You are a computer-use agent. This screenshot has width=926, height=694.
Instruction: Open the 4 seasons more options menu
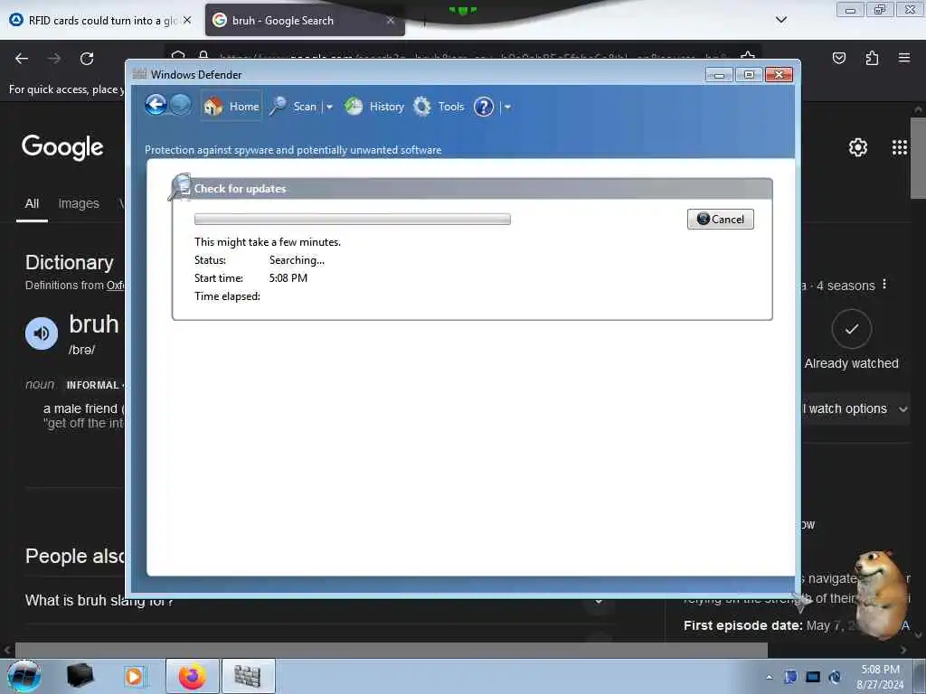(884, 285)
